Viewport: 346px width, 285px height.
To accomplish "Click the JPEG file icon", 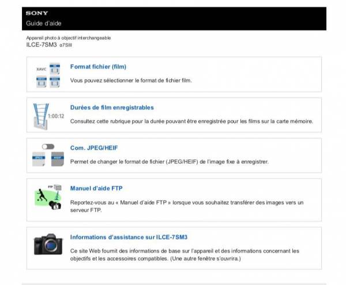I will point(40,159).
